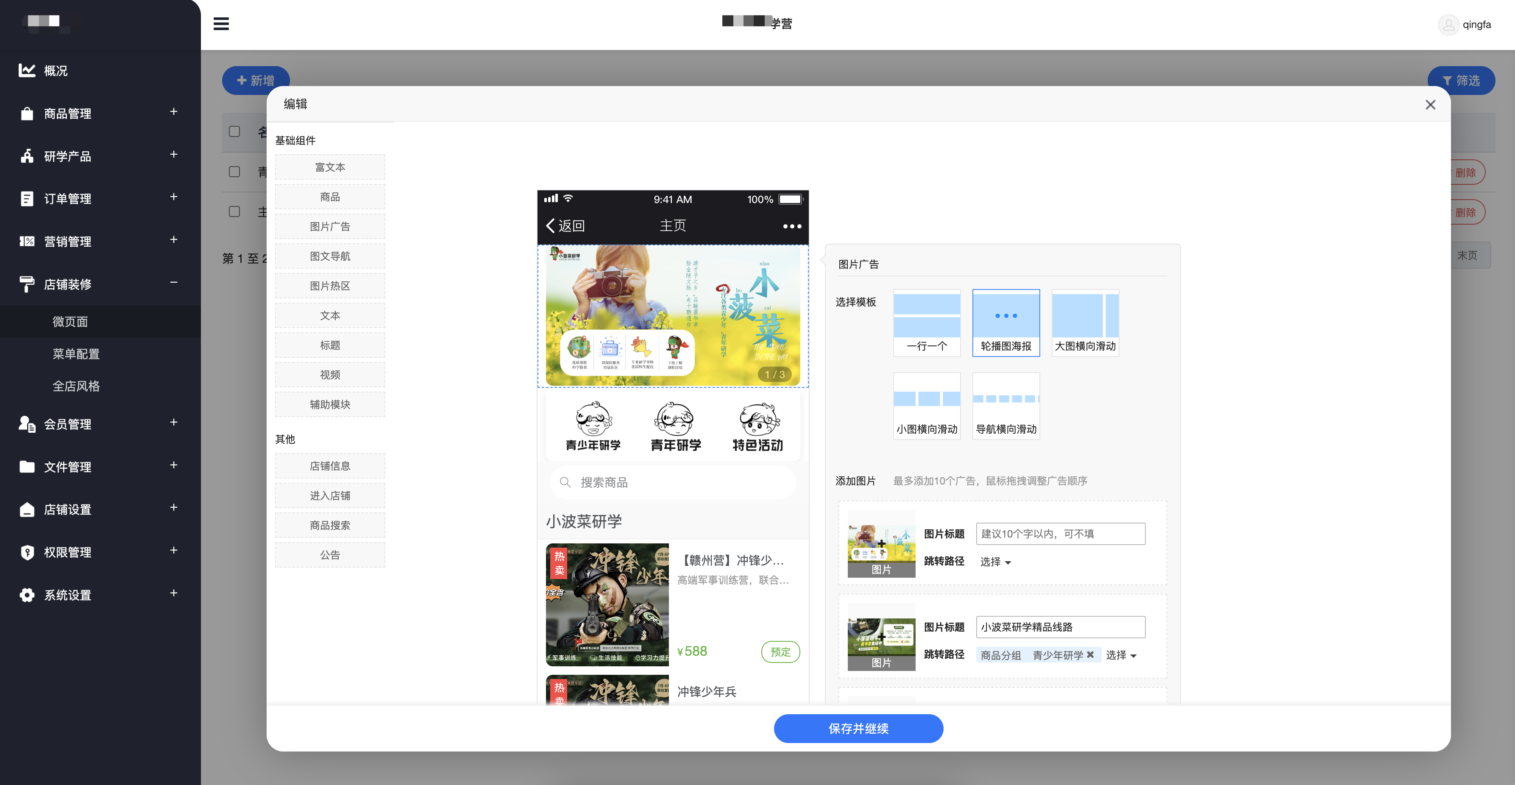Click the second ad image thumbnail

(881, 637)
